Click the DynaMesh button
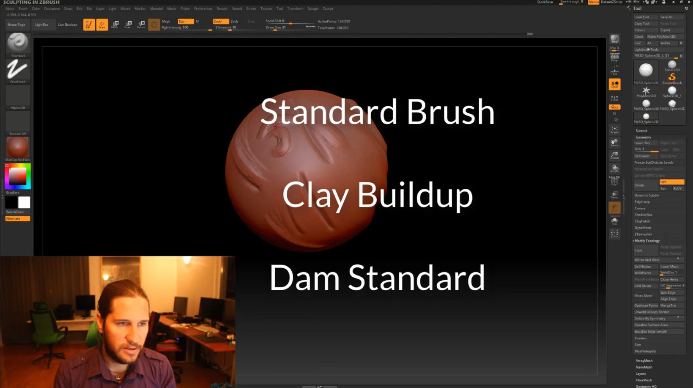Image resolution: width=693 pixels, height=388 pixels. tap(644, 228)
